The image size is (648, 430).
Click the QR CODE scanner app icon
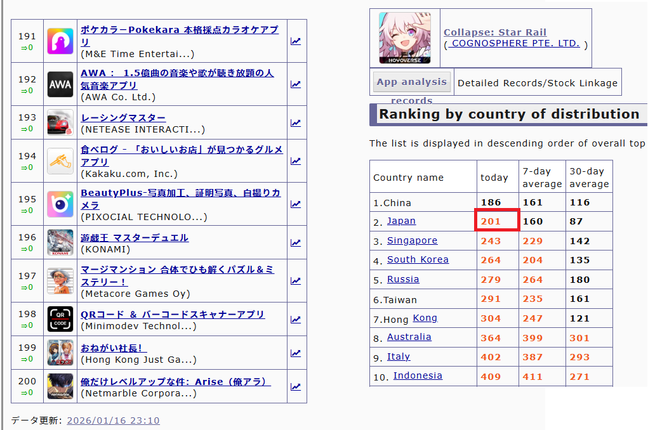point(60,319)
